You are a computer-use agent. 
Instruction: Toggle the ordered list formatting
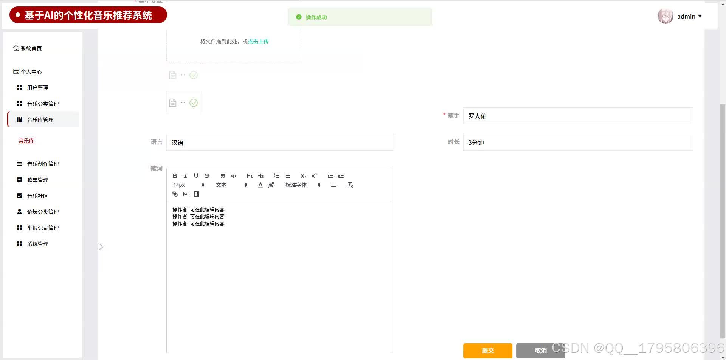(x=276, y=175)
